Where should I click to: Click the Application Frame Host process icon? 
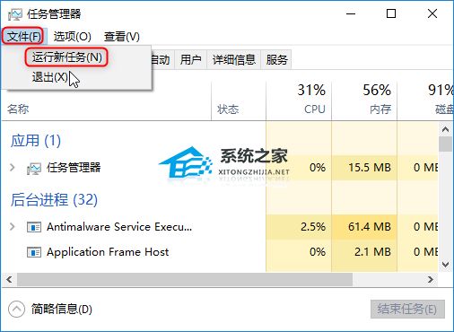click(x=34, y=252)
